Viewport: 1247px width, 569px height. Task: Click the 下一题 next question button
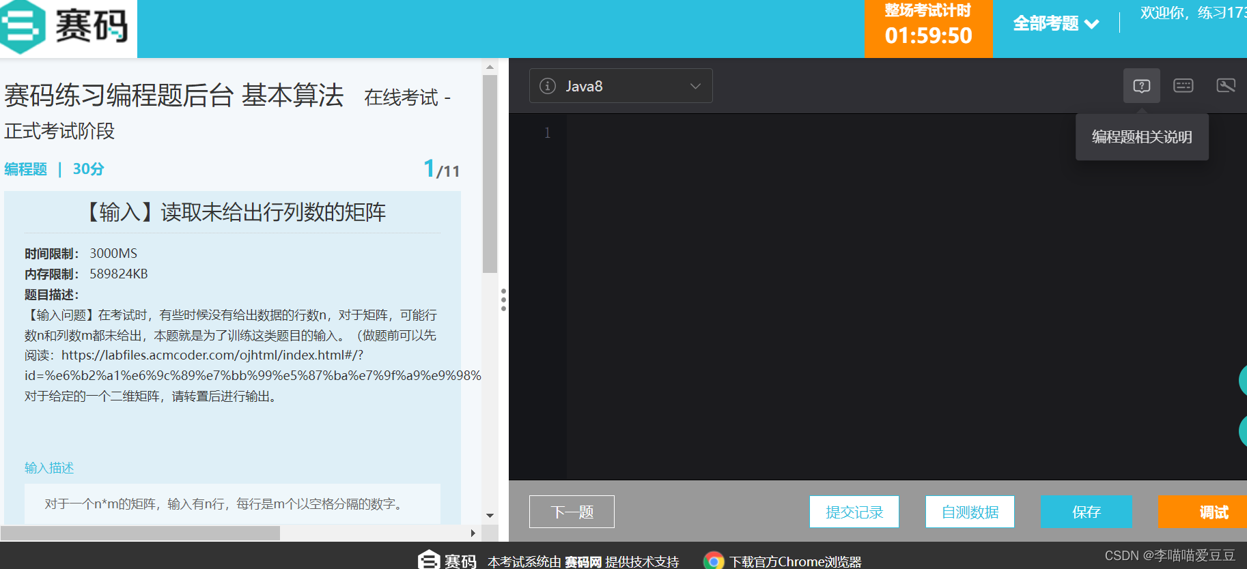click(572, 512)
